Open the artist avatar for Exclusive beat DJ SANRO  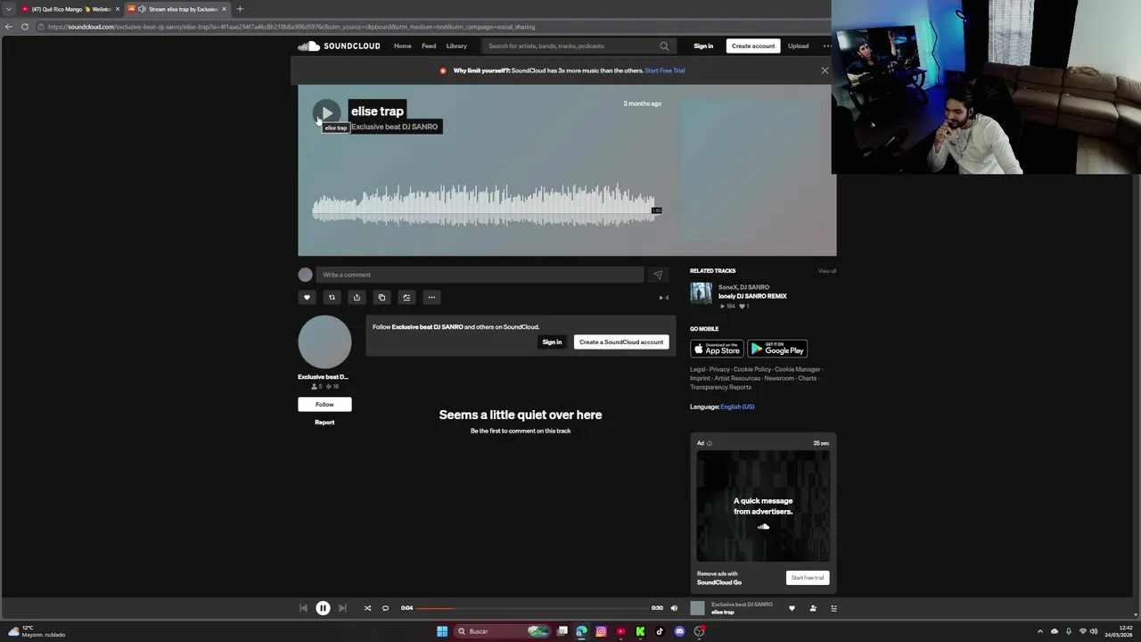pyautogui.click(x=324, y=342)
